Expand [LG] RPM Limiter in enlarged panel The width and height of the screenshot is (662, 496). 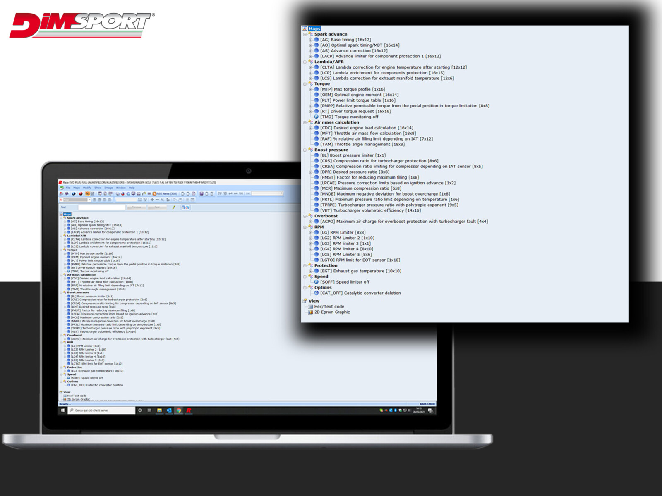(311, 233)
